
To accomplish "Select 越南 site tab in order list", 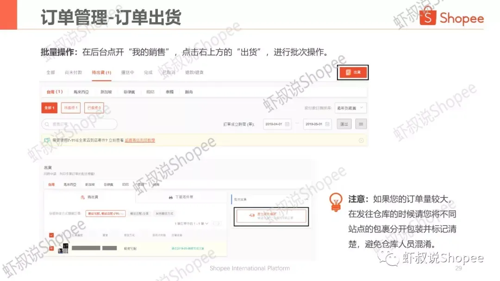I will pos(189,92).
